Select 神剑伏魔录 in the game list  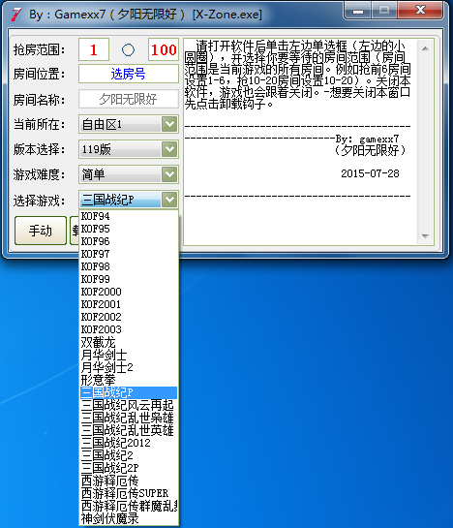pos(129,518)
